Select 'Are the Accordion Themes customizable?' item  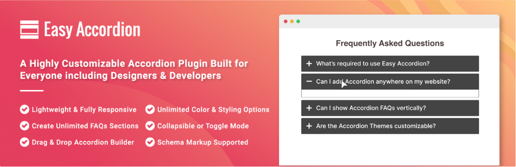[390, 126]
